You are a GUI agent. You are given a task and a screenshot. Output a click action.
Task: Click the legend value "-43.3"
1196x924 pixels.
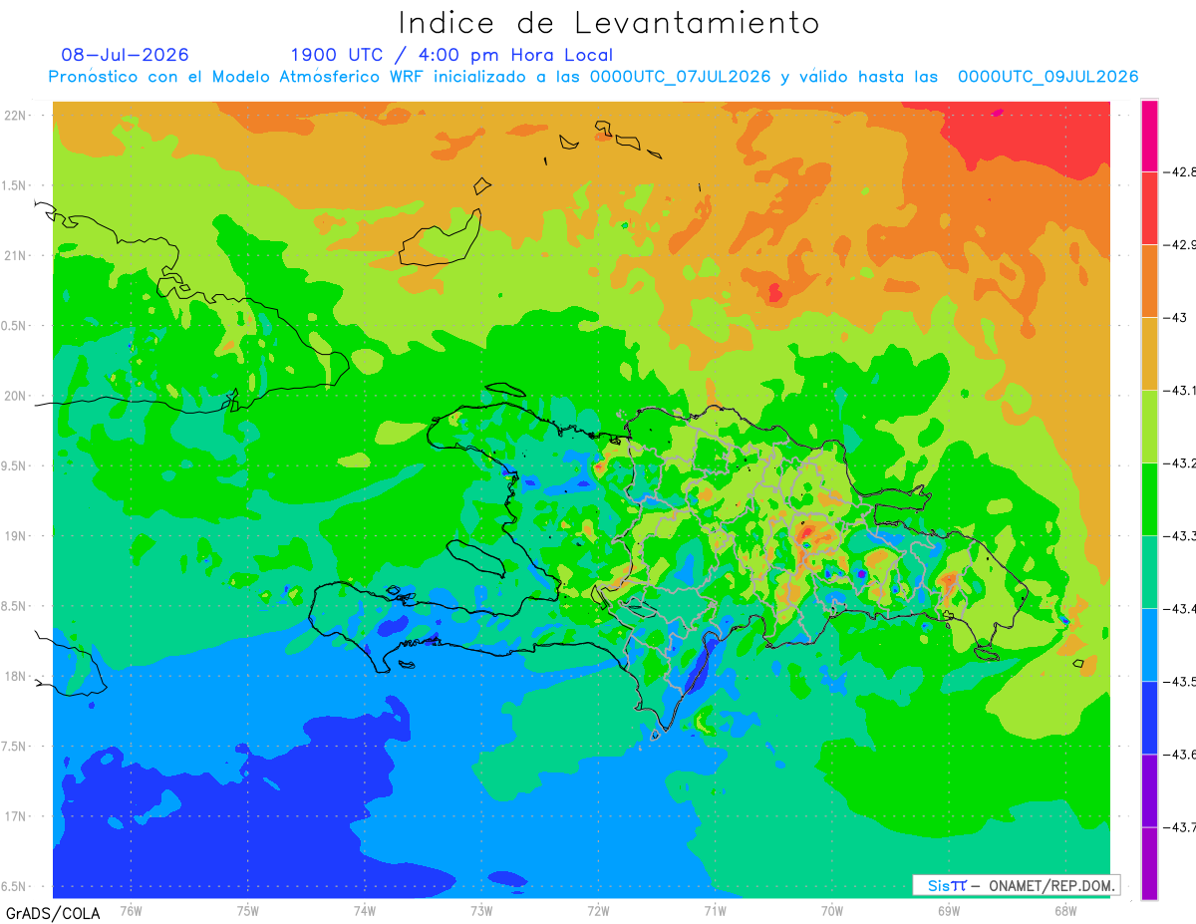click(1179, 536)
